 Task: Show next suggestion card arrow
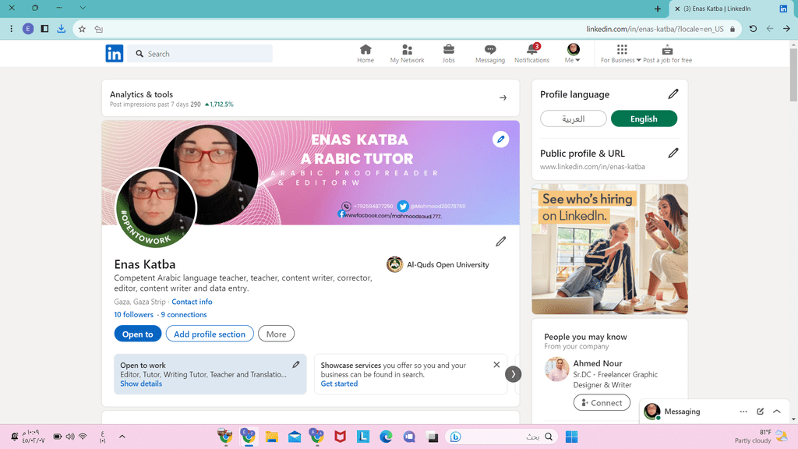(513, 374)
